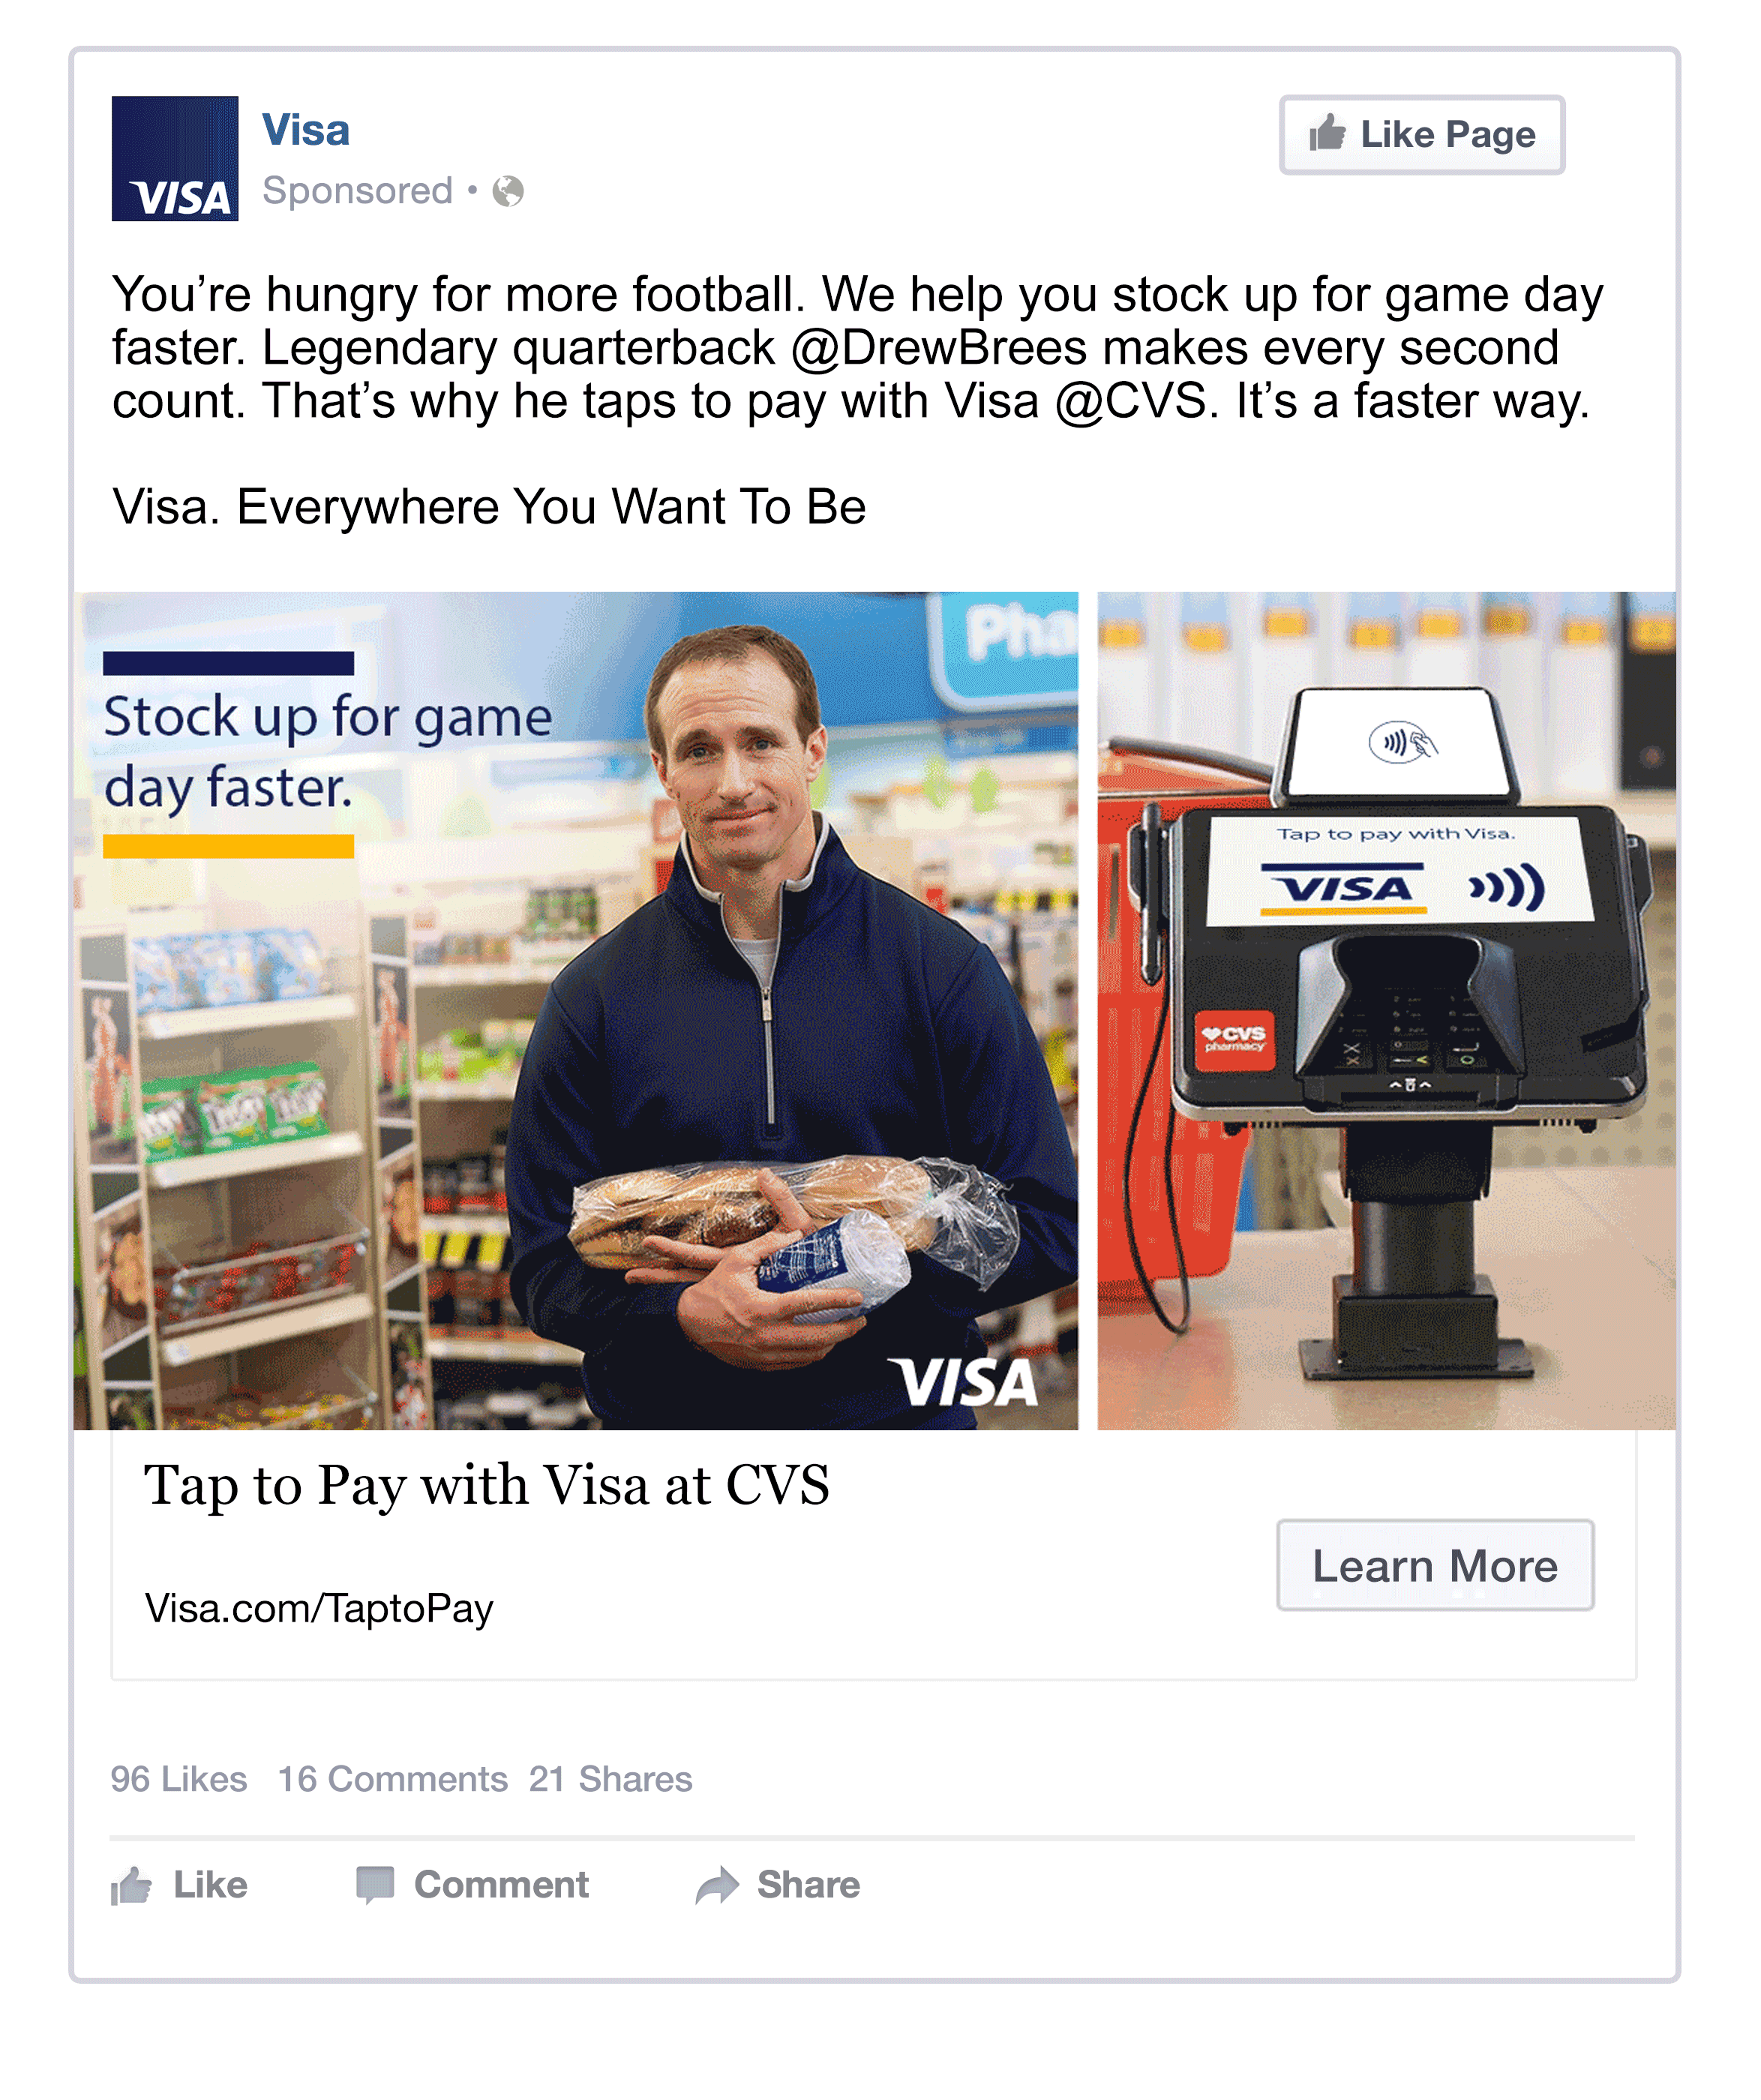Click the globe public-audience icon
The image size is (1761, 2100).
(508, 191)
